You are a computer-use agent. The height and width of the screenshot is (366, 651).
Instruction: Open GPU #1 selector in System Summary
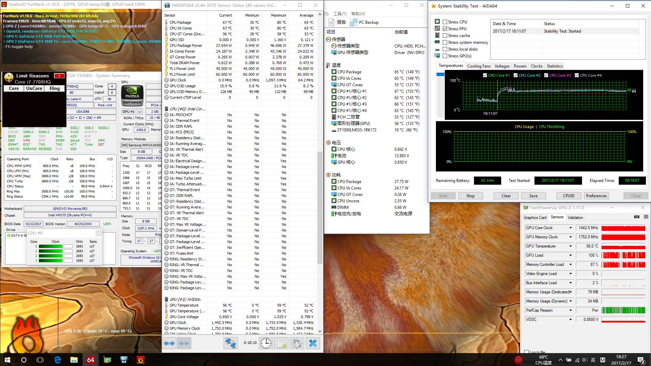(132, 112)
